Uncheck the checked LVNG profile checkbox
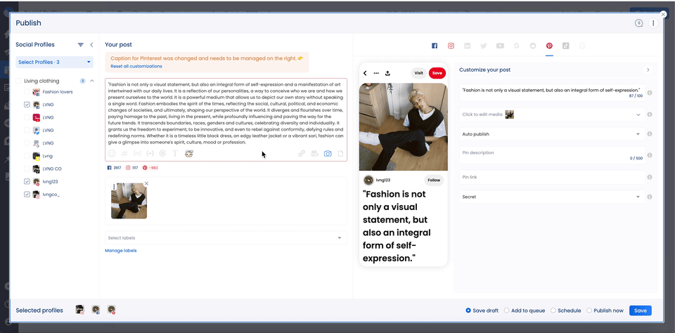This screenshot has width=675, height=333. coord(27,105)
